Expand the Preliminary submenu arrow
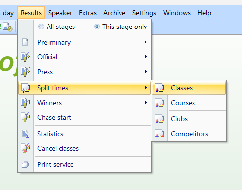 point(145,42)
